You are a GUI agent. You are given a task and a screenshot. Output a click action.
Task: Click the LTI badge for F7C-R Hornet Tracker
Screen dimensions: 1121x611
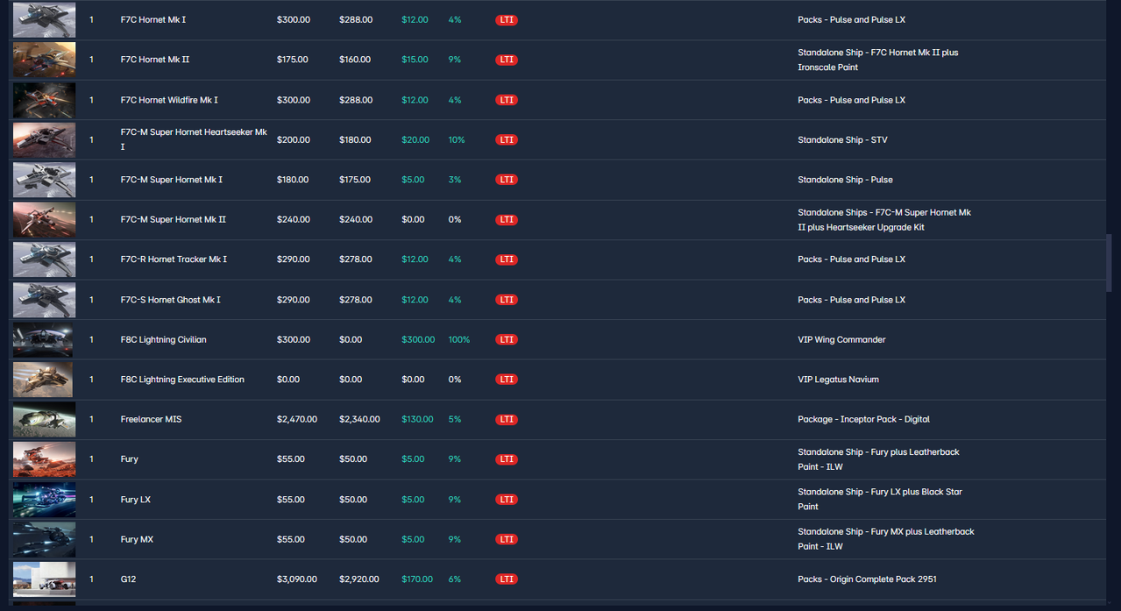click(507, 259)
